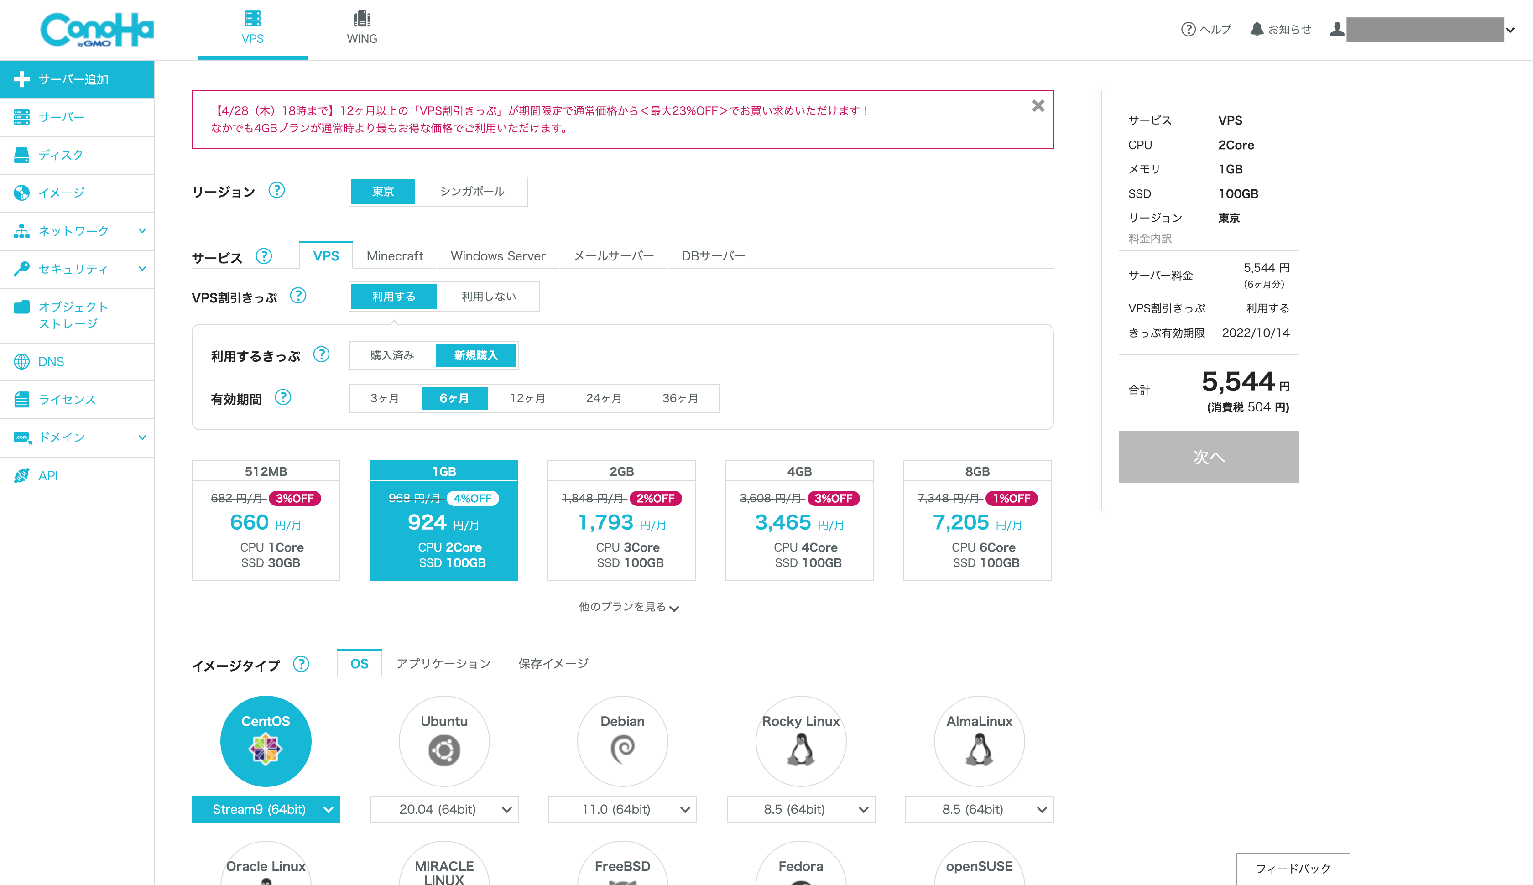Switch to the DBサーバー service tab
The height and width of the screenshot is (885, 1533).
[713, 256]
